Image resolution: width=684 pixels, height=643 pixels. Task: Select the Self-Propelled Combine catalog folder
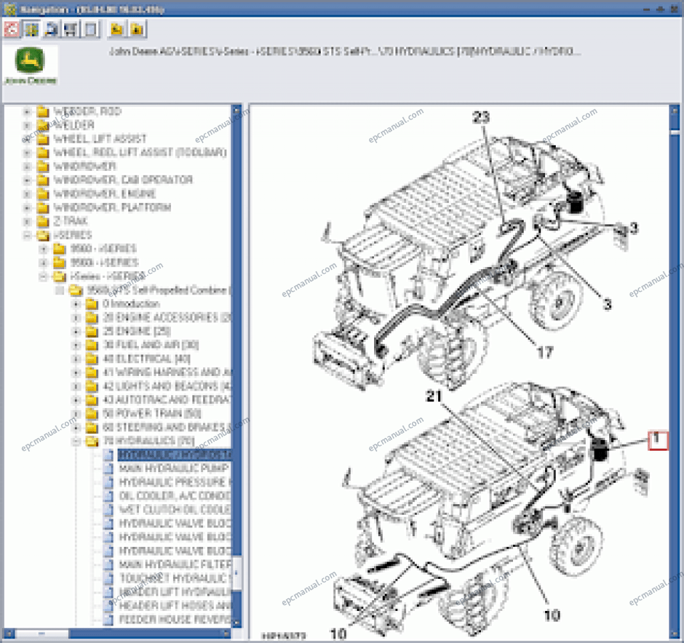[x=158, y=290]
